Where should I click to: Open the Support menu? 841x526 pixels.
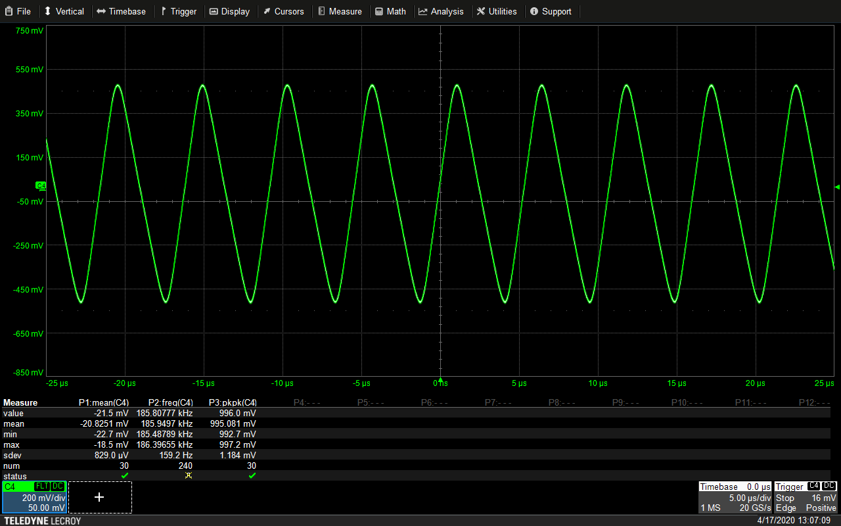coord(551,11)
